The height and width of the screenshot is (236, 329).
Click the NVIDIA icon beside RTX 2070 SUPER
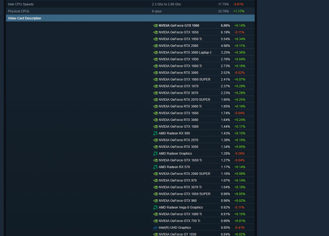155,100
